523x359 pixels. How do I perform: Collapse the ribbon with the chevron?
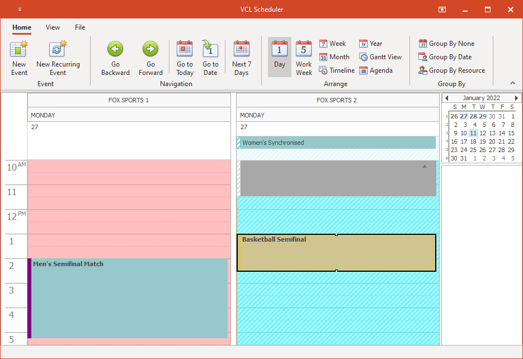[512, 83]
